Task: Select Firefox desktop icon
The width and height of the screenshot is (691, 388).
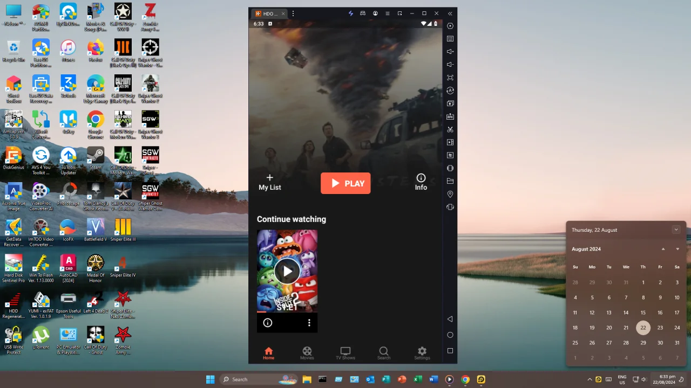Action: (x=96, y=51)
